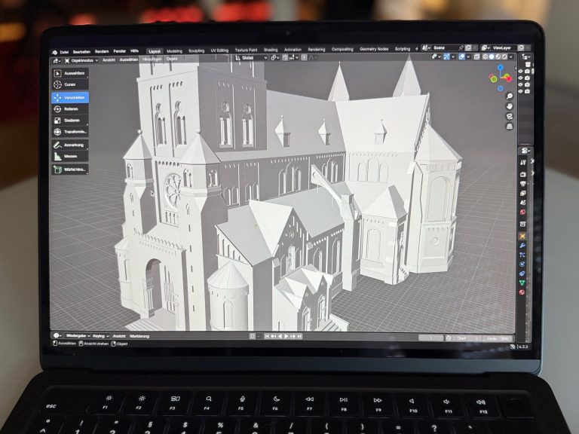This screenshot has height=434, width=579.
Task: Toggle the camera view icon
Action: pos(510,116)
